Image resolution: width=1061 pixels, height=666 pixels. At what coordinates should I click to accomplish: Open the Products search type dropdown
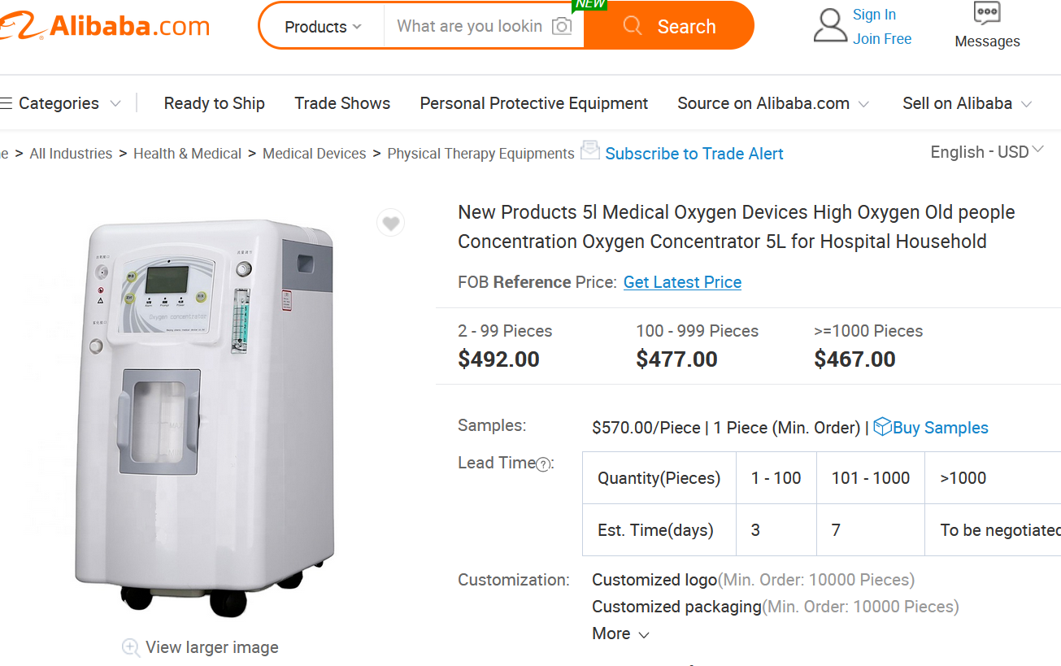323,27
